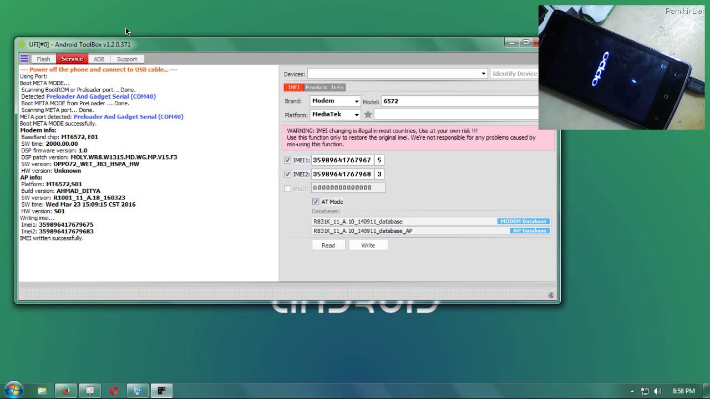
Task: Click the Write button
Action: coord(368,245)
